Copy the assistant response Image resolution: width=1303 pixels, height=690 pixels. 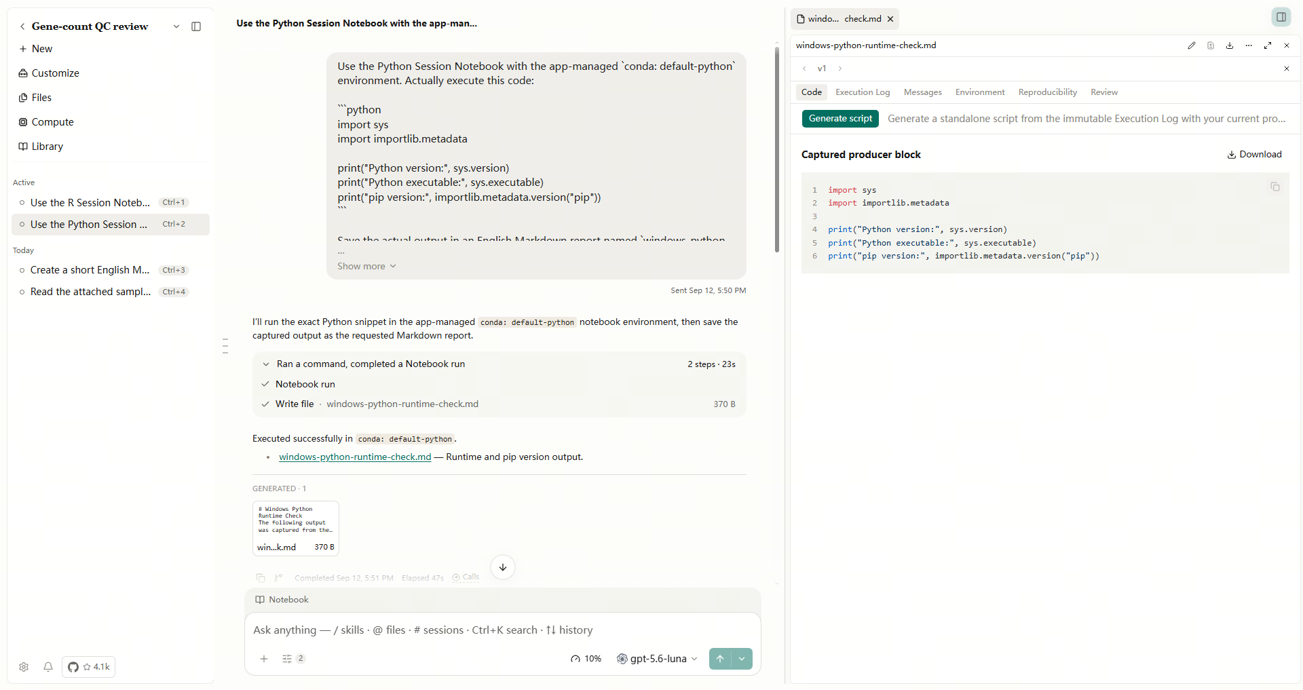tap(261, 578)
